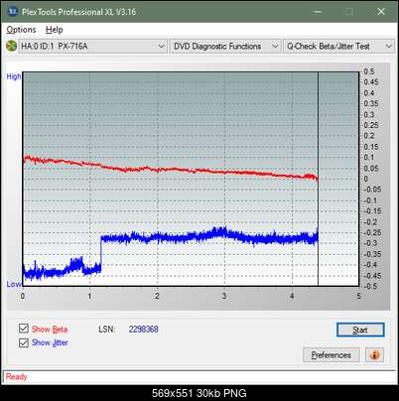Expand the DVD Diagnostic Functions dropdown
399x401 pixels.
coord(225,47)
